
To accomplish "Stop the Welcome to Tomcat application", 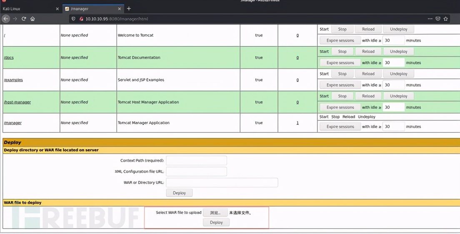I will tap(342, 29).
